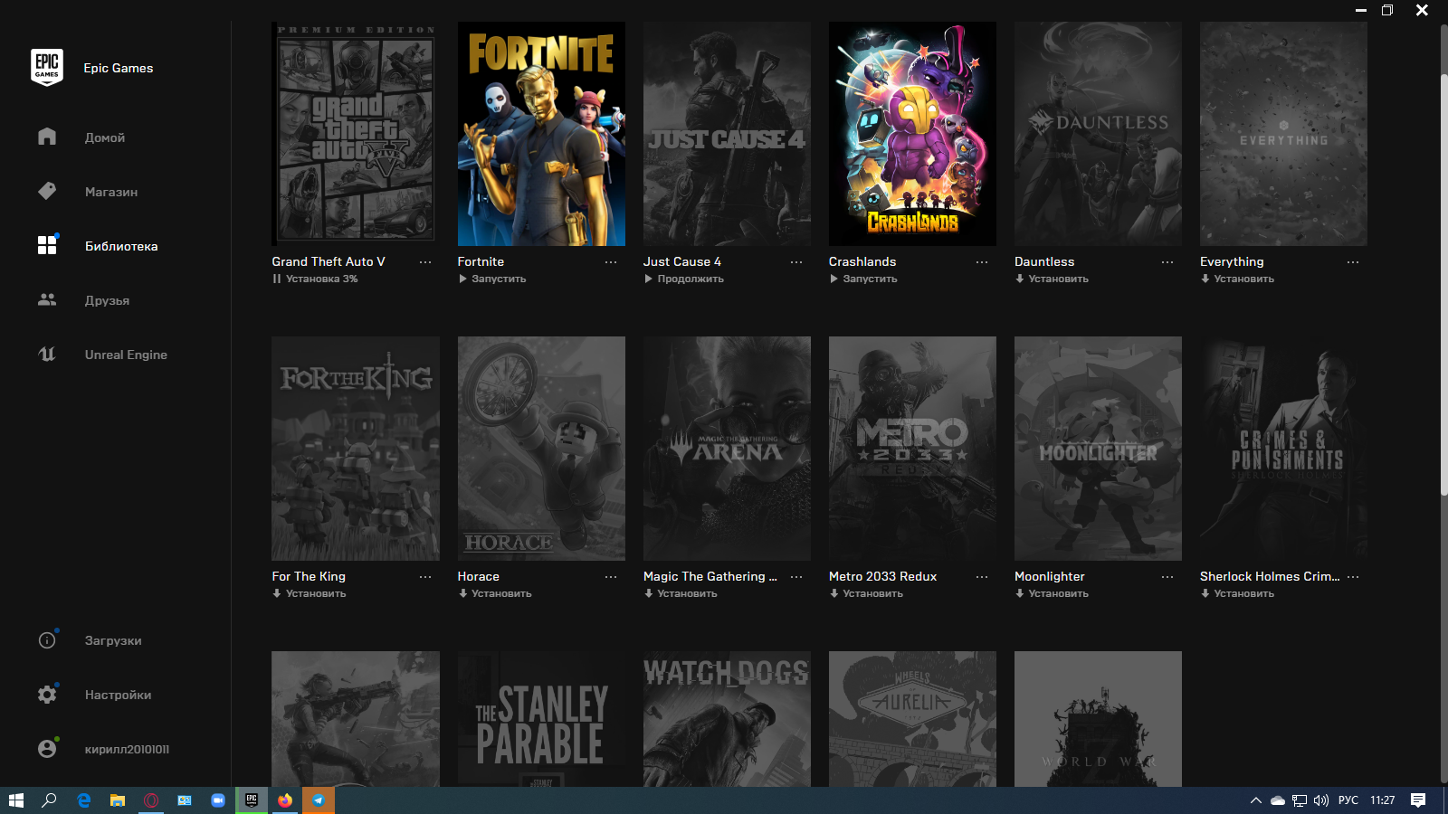Select Библиотека in the sidebar
The height and width of the screenshot is (814, 1448).
click(121, 246)
